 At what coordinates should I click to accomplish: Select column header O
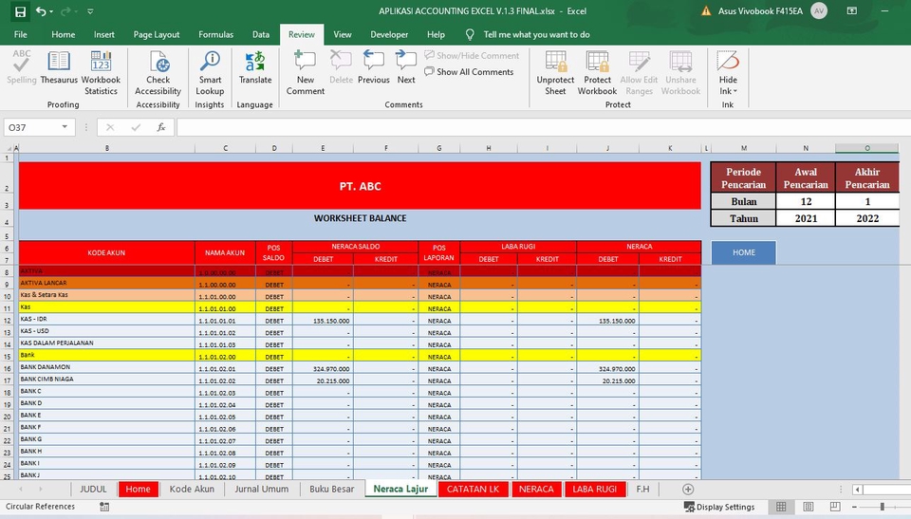pyautogui.click(x=866, y=148)
